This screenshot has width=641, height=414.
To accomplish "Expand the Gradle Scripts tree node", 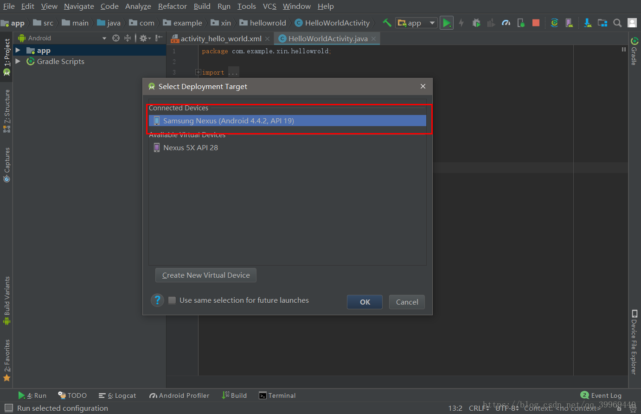I will tap(18, 61).
